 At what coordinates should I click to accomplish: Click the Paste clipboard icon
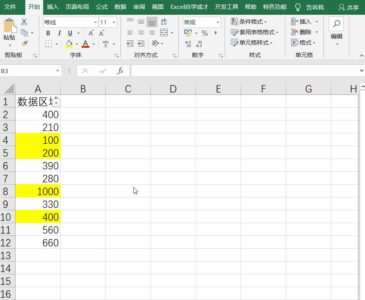tap(10, 25)
